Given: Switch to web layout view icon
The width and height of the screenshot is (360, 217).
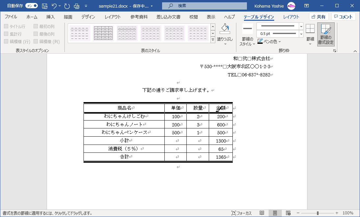Looking at the screenshot, I should click(288, 213).
